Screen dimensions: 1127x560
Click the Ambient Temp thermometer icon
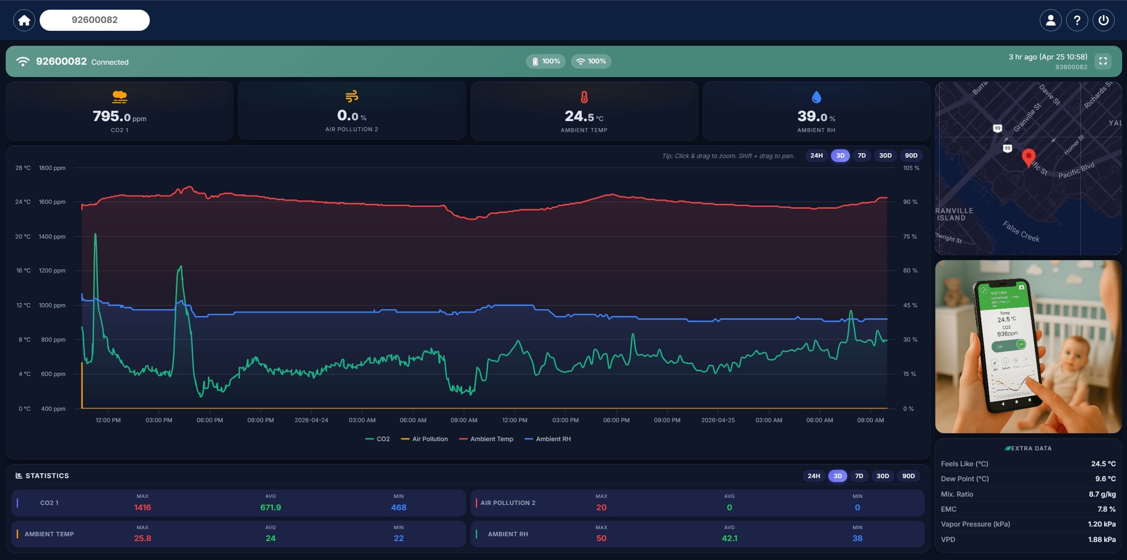click(584, 97)
